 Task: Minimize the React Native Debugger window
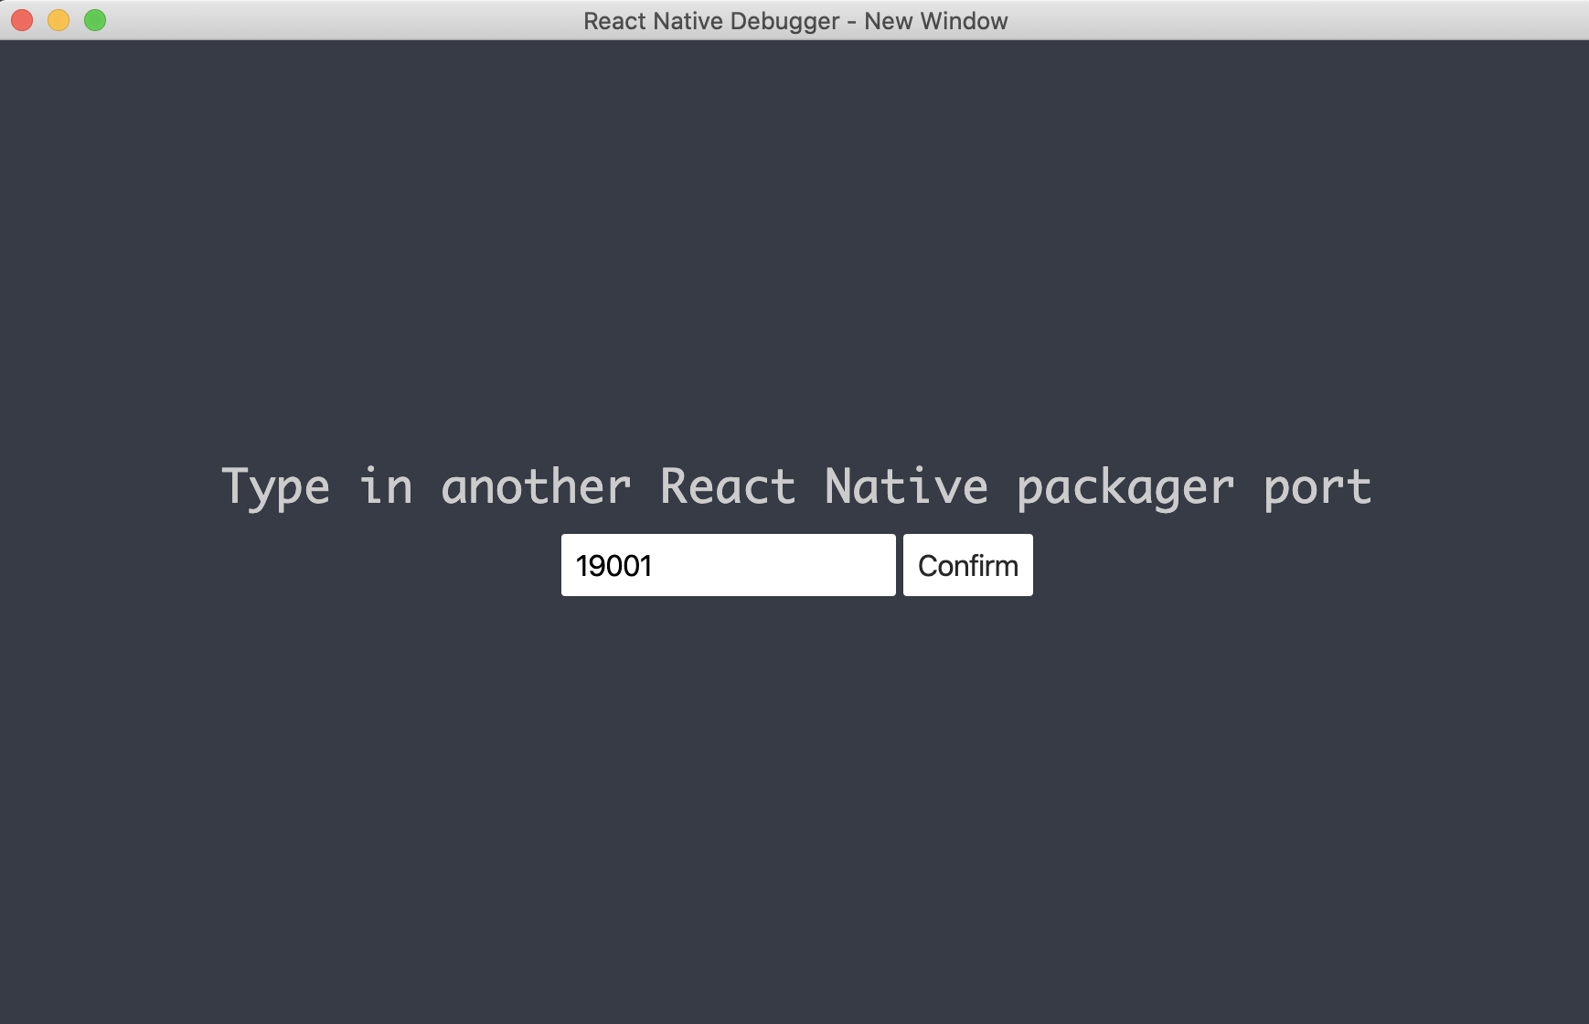(59, 20)
